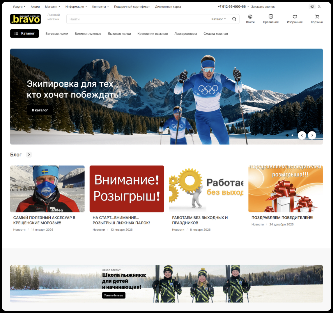Viewport: 333px width, 313px height.
Task: Click the bravo logo
Action: (26, 19)
